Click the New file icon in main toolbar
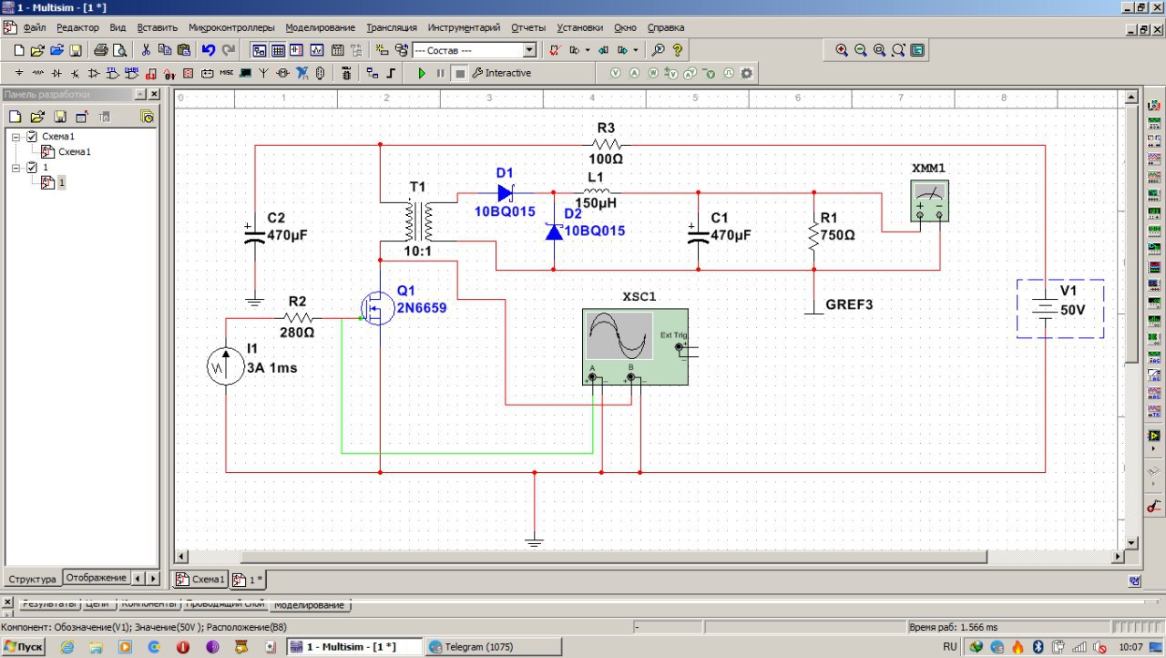 coord(19,50)
